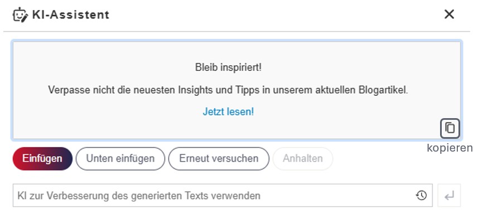Close the KI-Assistent panel

449,14
